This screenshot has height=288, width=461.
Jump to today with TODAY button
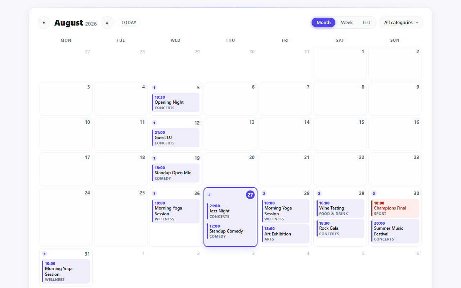(129, 23)
